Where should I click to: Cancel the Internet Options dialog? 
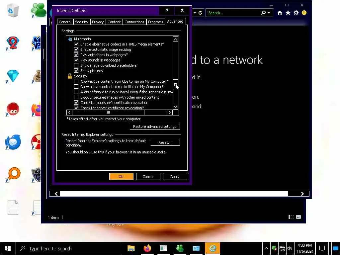[x=148, y=177]
